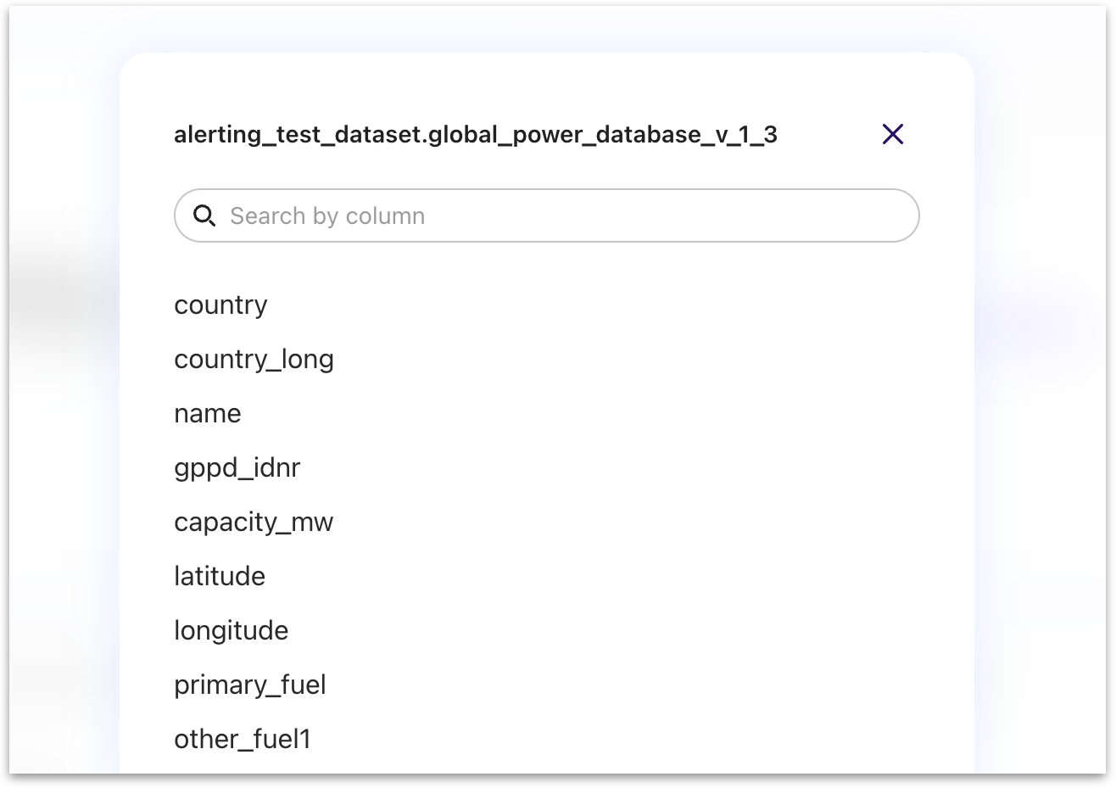Select the country column
Image resolution: width=1116 pixels, height=788 pixels.
[220, 305]
